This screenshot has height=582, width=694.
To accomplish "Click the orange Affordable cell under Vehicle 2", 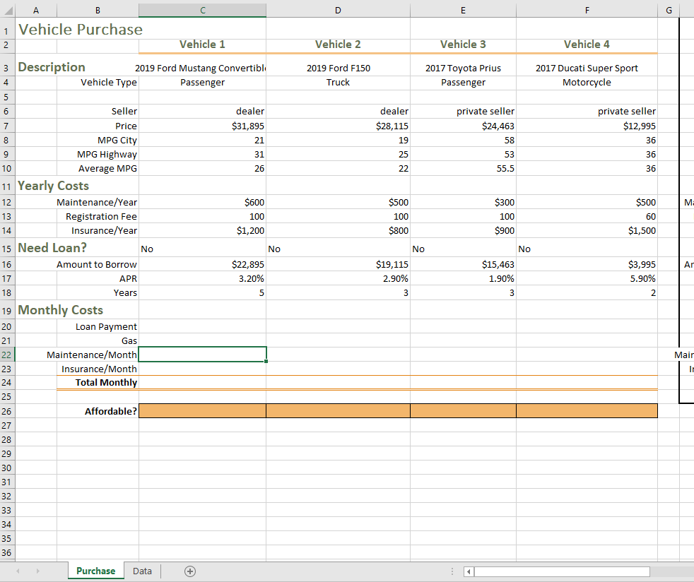I will (338, 410).
